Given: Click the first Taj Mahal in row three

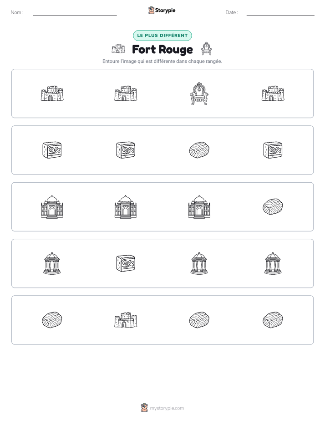Looking at the screenshot, I should 52,207.
